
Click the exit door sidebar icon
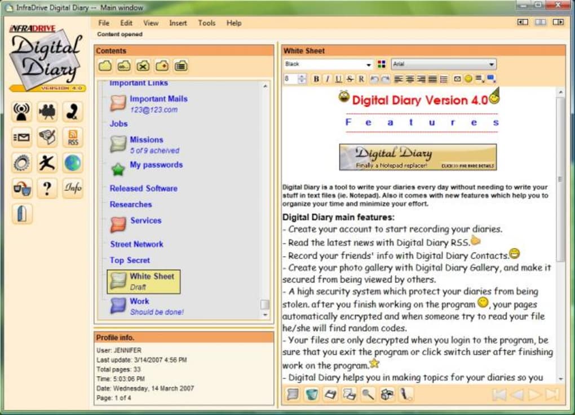pos(21,214)
